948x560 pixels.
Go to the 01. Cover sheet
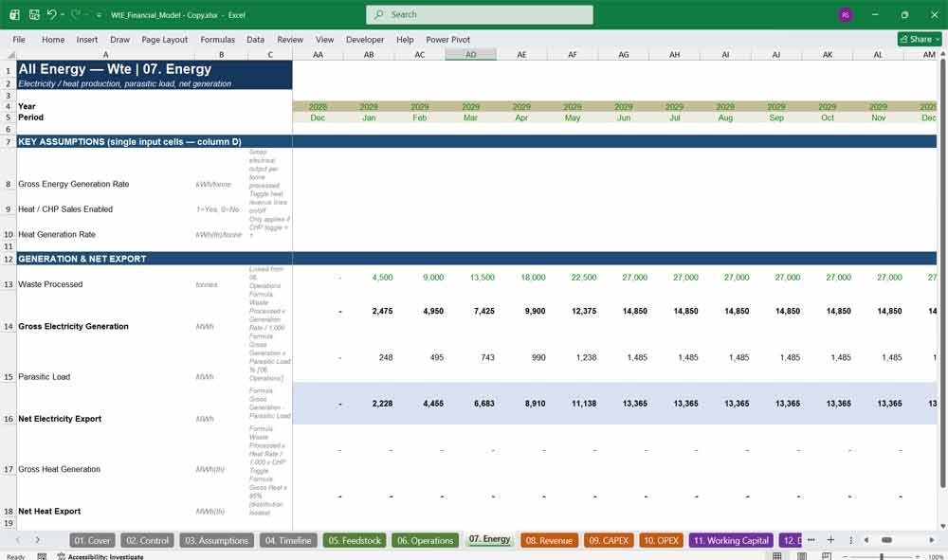(93, 540)
